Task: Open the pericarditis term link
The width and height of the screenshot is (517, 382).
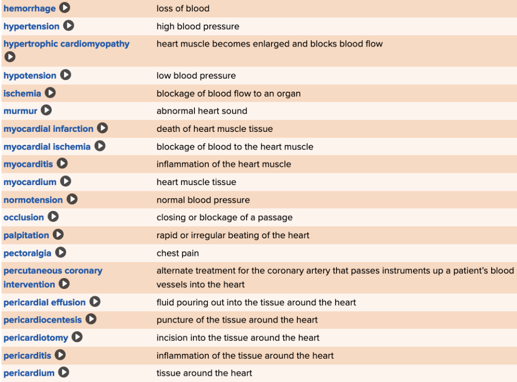Action: click(x=27, y=356)
